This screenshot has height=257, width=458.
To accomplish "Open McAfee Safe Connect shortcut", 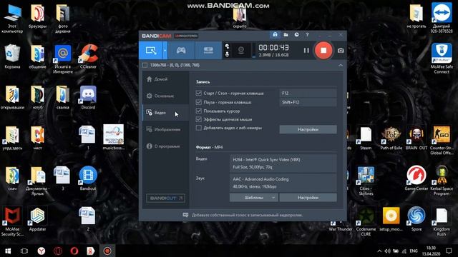I will click(442, 59).
